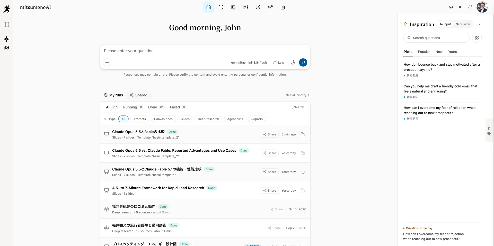Open the gallery icon in left sidebar
The width and height of the screenshot is (494, 246).
(x=6, y=48)
